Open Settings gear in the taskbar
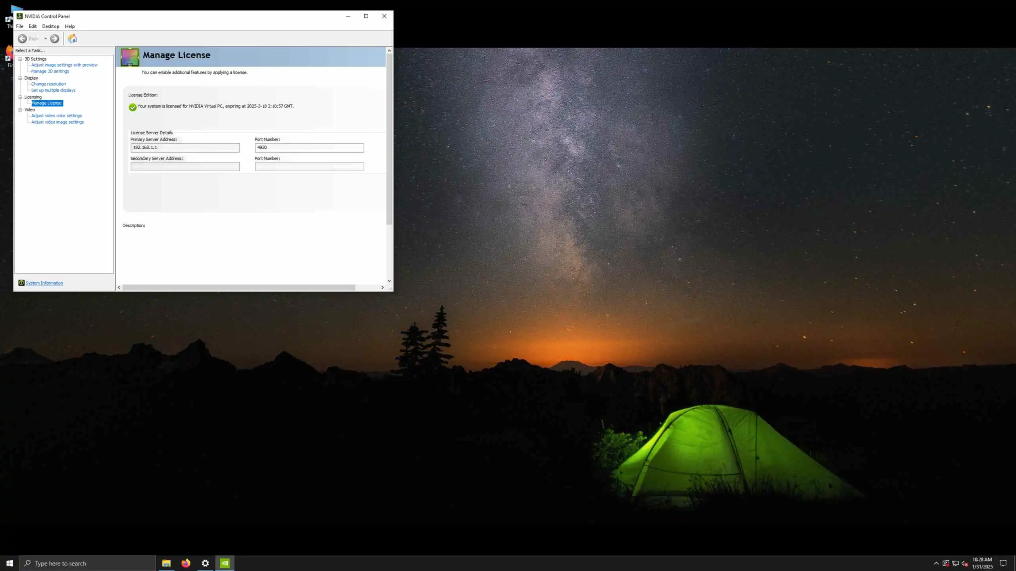 pos(205,563)
